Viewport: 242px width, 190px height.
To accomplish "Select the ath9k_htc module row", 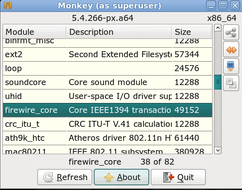I will point(108,138).
